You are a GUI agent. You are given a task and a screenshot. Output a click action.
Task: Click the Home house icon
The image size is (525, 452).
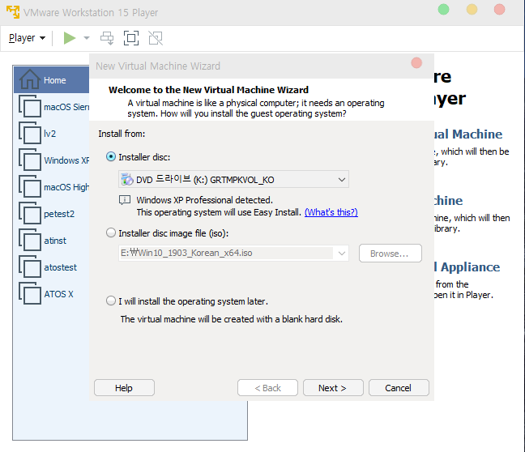30,79
